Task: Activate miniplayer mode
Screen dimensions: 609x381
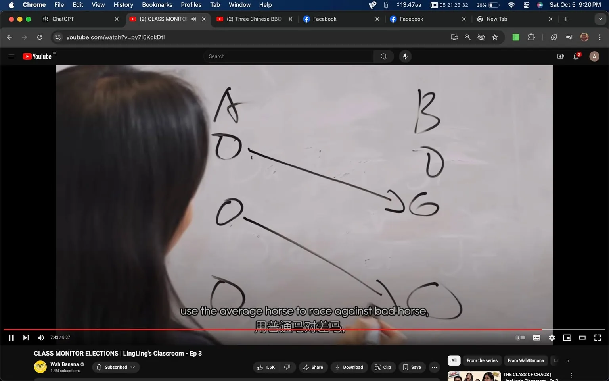Action: click(x=567, y=337)
